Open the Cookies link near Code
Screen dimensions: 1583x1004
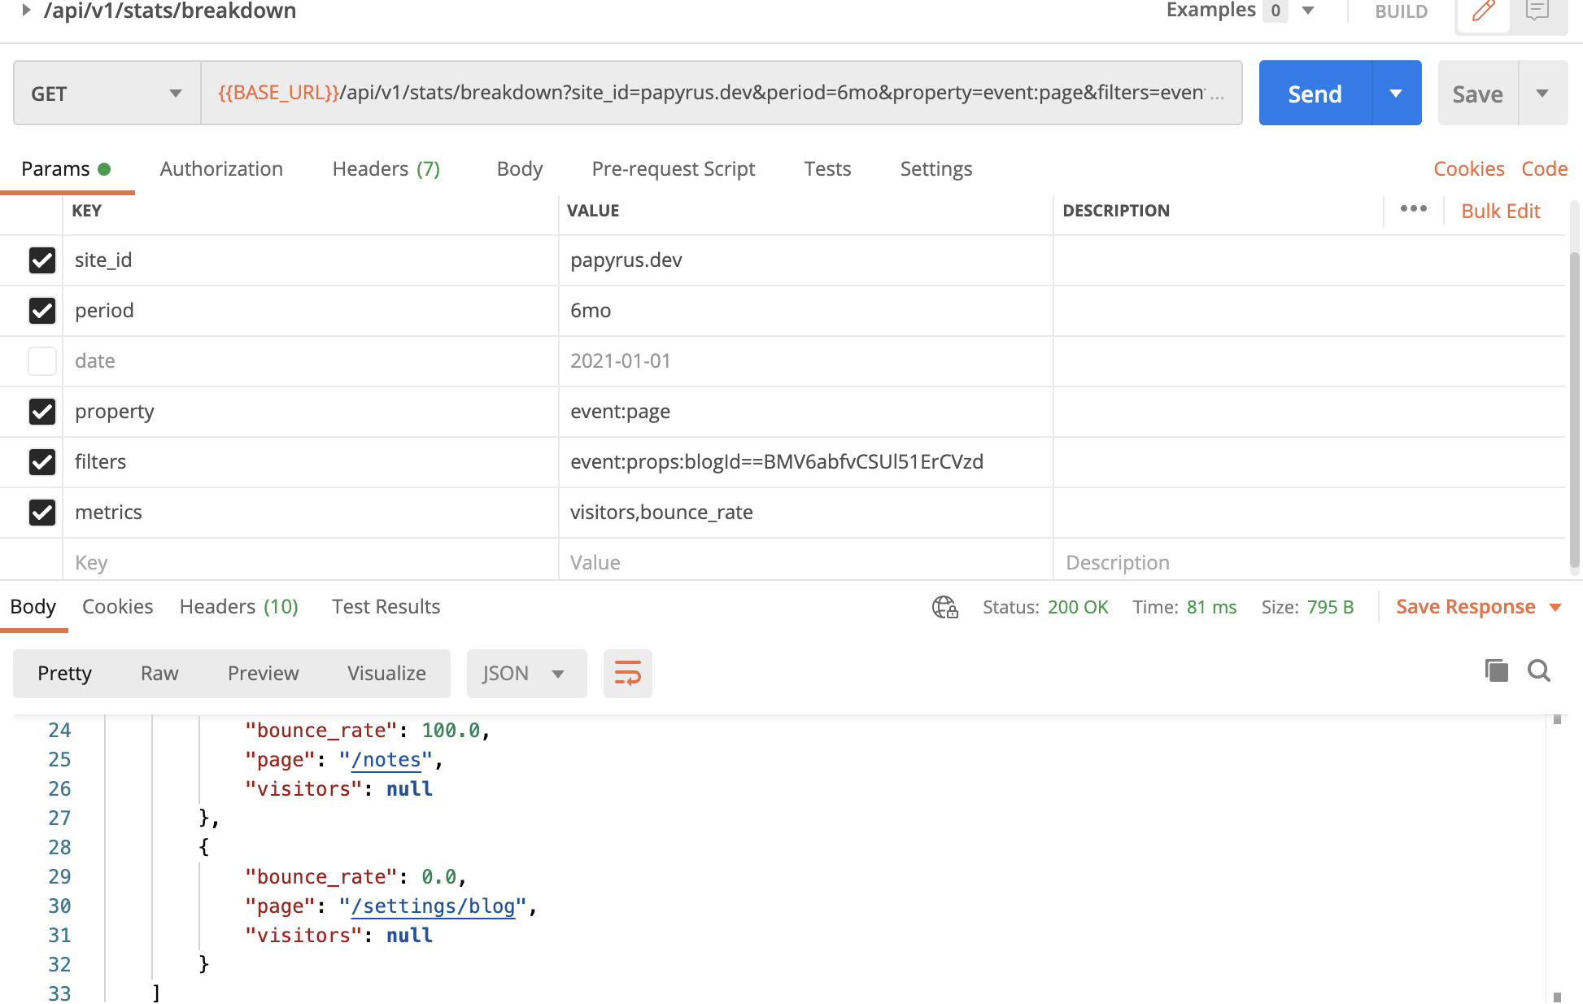click(x=1468, y=168)
